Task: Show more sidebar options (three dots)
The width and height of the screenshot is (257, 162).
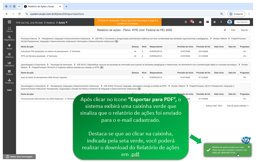Action: click(x=9, y=90)
